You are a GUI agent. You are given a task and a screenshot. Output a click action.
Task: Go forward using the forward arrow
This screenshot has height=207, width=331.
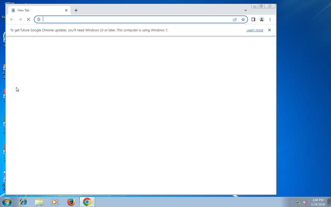[20, 19]
